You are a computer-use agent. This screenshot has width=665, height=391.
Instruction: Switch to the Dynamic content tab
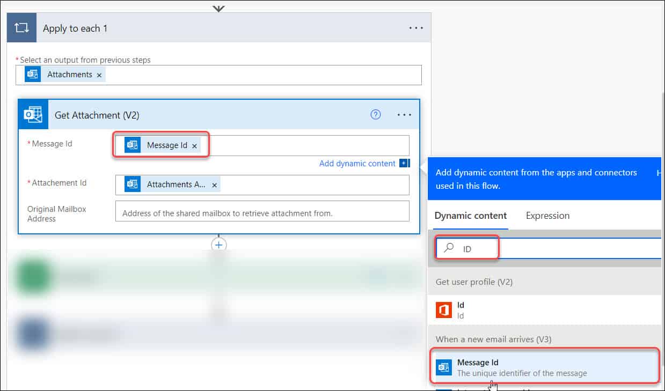coord(470,215)
